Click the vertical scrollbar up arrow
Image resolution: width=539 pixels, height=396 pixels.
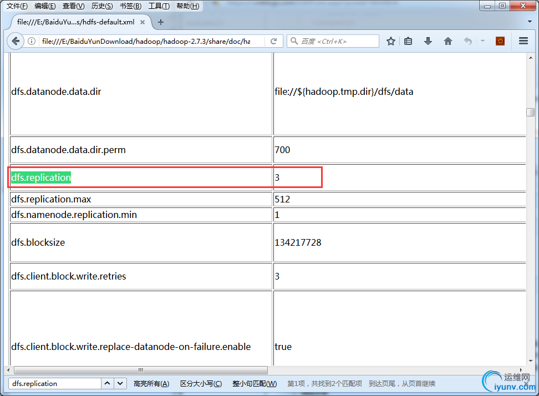pyautogui.click(x=531, y=58)
